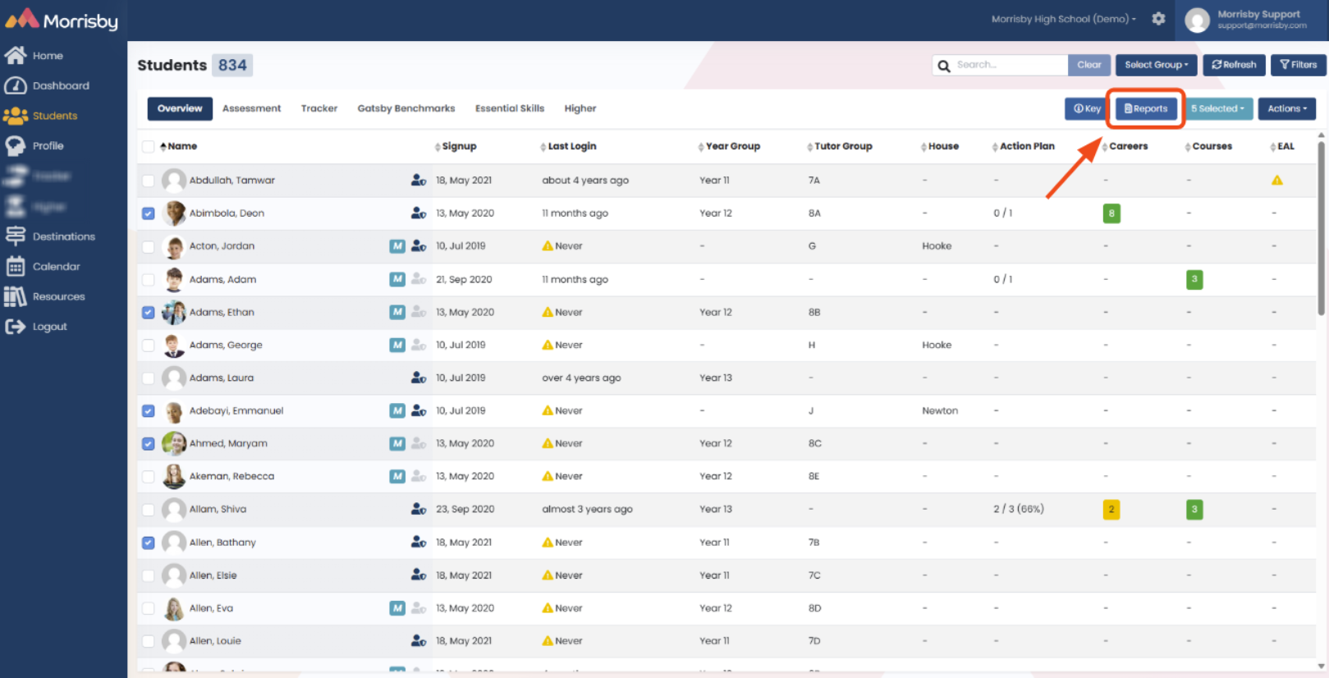The image size is (1329, 678).
Task: Click the M badge for Adams, Ethan
Action: pos(397,312)
